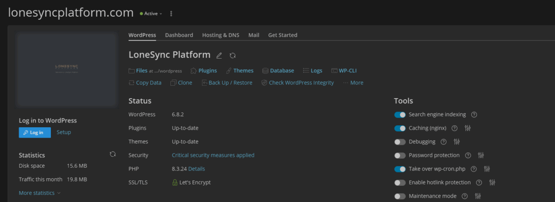555x202 pixels.
Task: Click the Files folder icon
Action: (131, 71)
